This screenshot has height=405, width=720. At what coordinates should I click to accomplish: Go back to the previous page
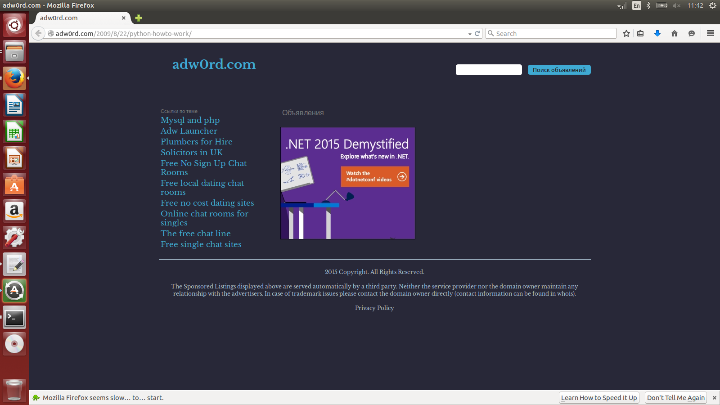tap(38, 33)
